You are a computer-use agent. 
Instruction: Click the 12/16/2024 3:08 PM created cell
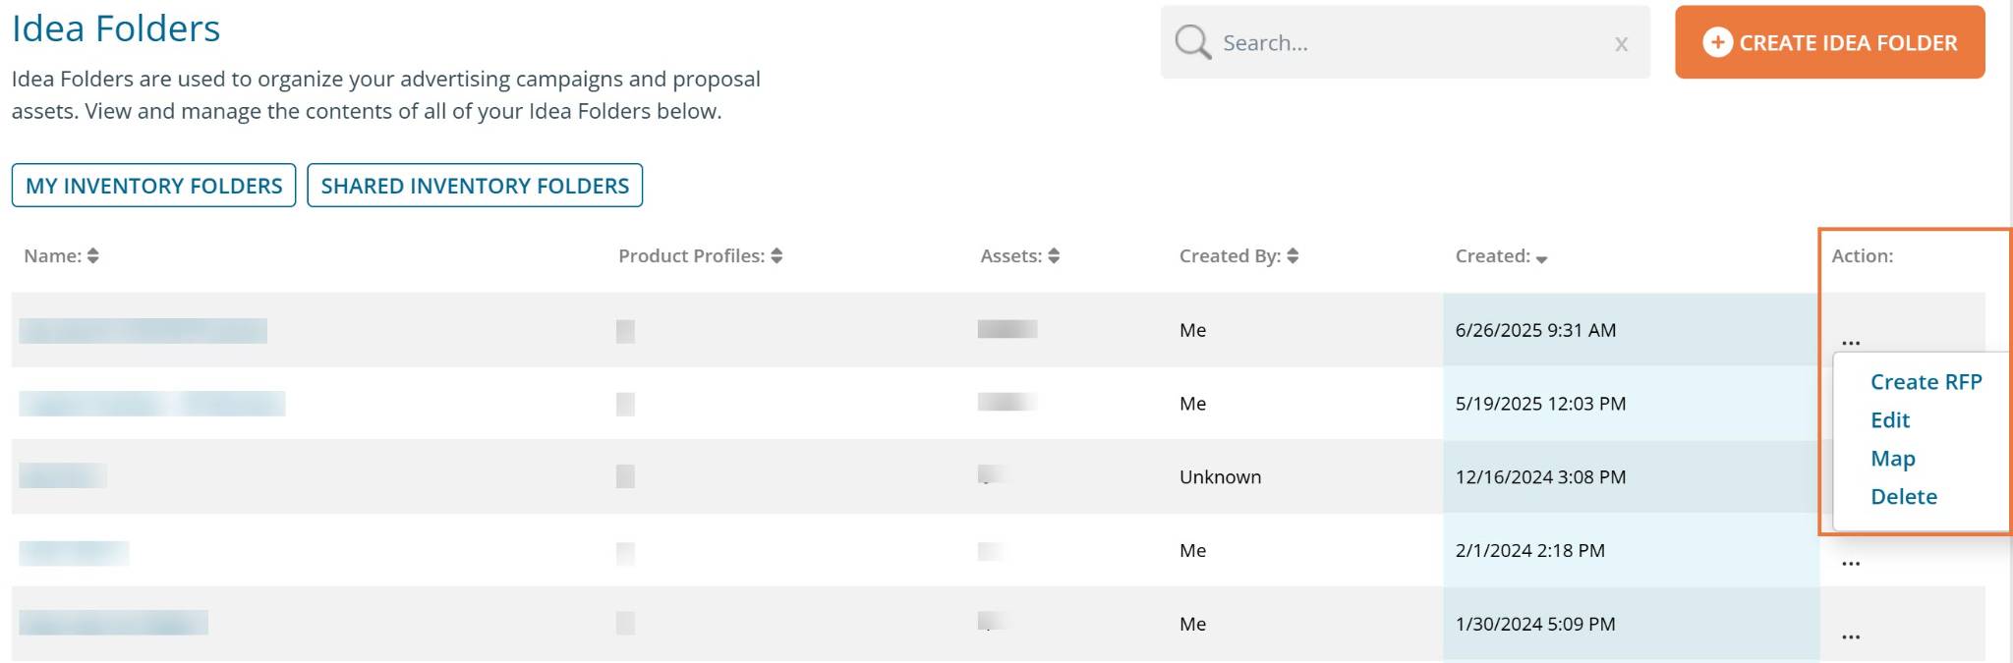coord(1540,477)
